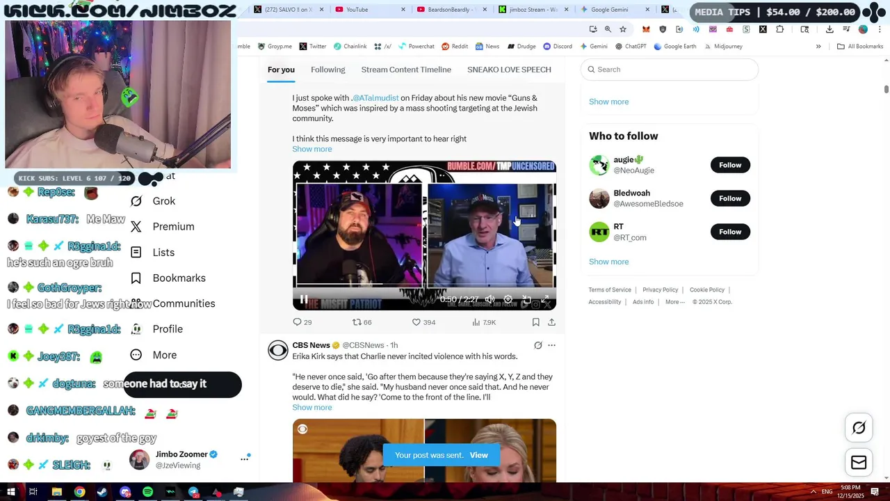This screenshot has width=890, height=501.
Task: Open Spotify from the taskbar
Action: click(147, 492)
